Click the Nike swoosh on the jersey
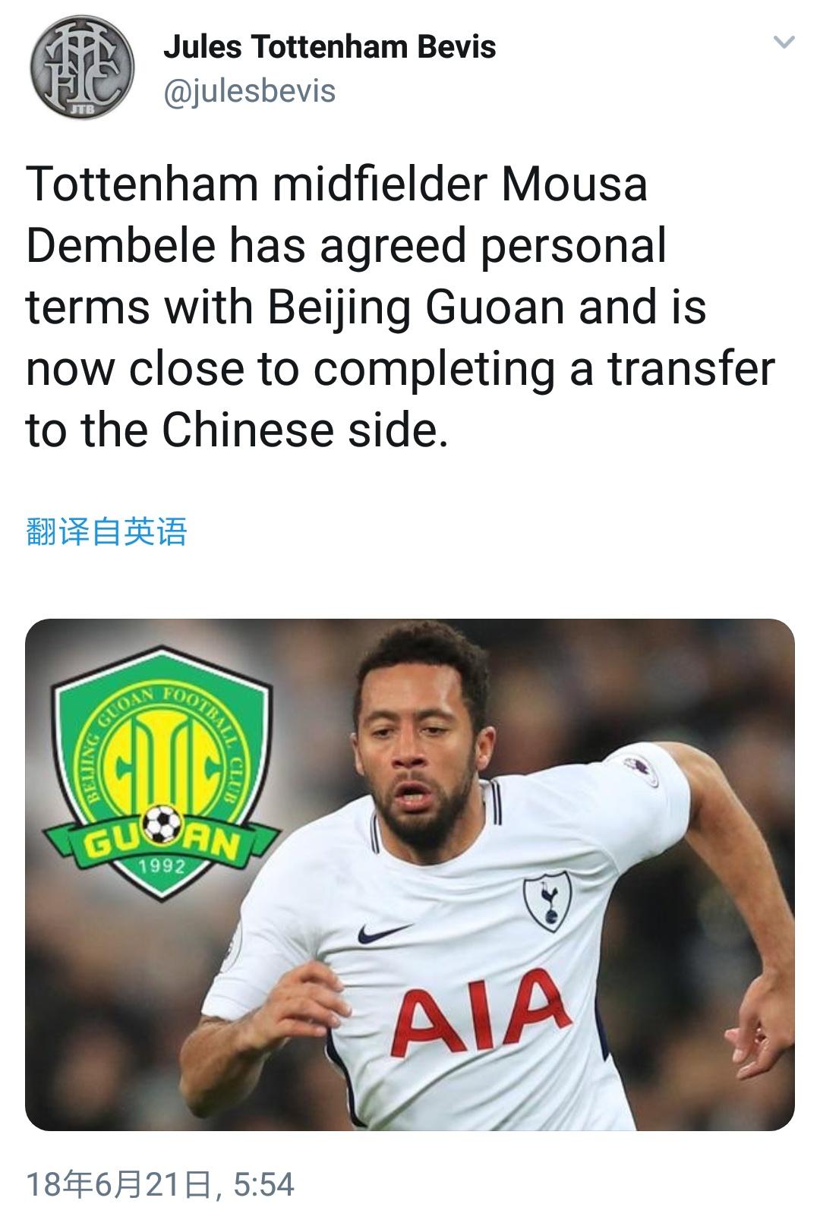 click(x=384, y=934)
